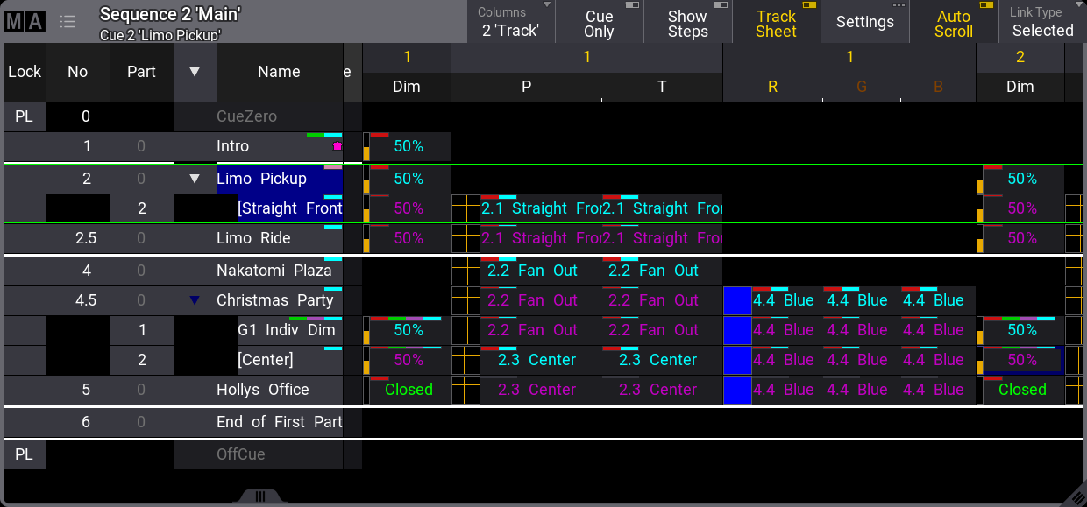Click the three-dot icon on the Settings button
The width and height of the screenshot is (1087, 507).
click(899, 7)
